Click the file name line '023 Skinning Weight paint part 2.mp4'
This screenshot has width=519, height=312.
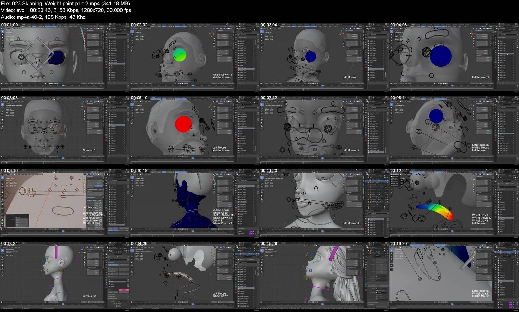65,4
